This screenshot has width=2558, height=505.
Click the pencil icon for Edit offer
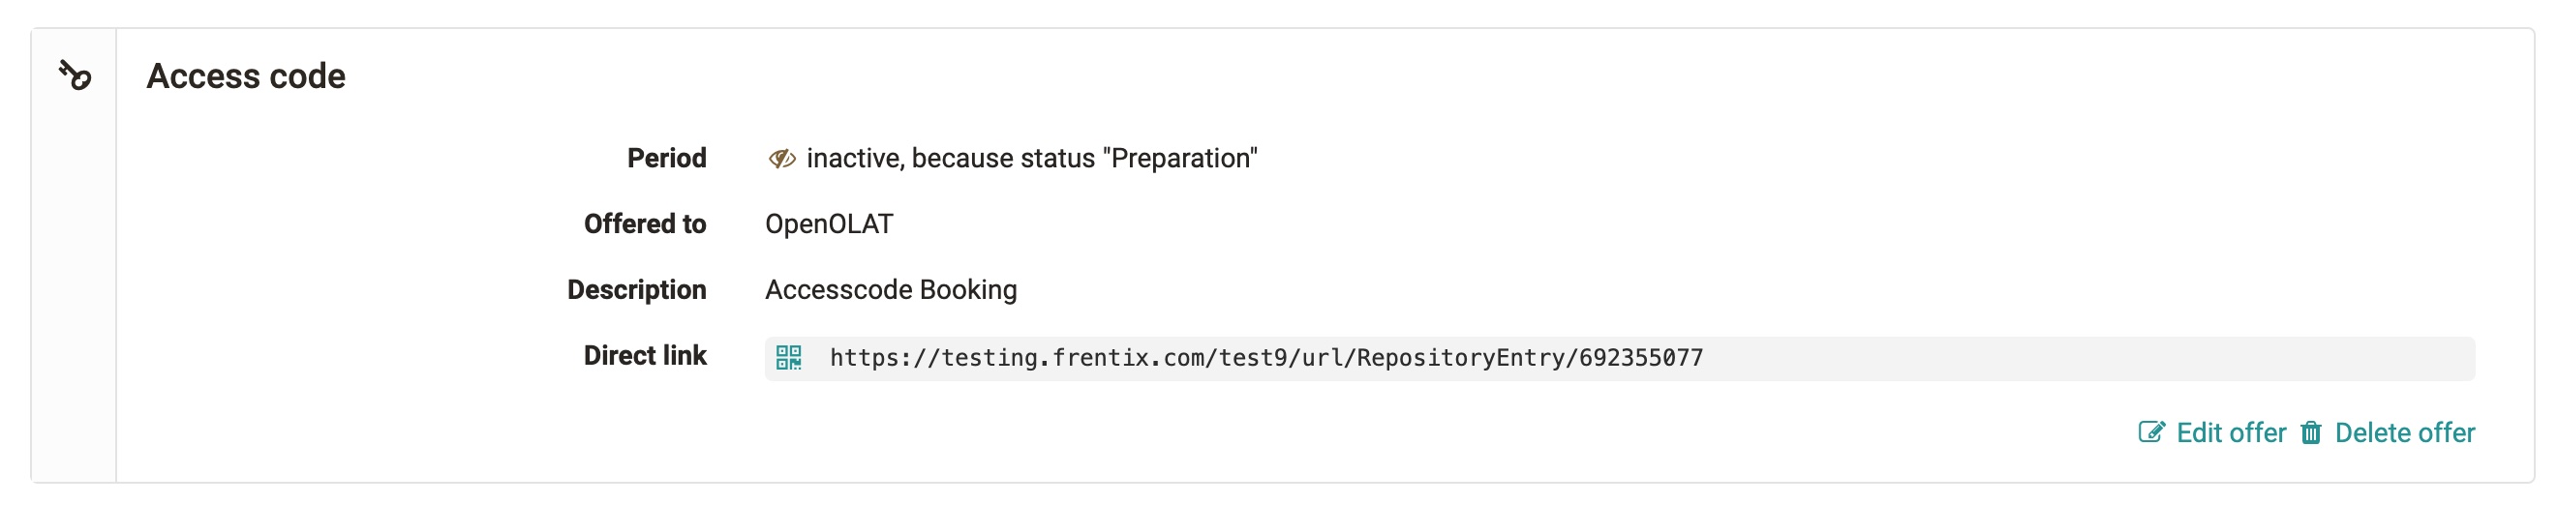point(2150,432)
